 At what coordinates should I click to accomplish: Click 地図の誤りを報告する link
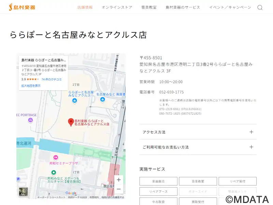(x=113, y=197)
